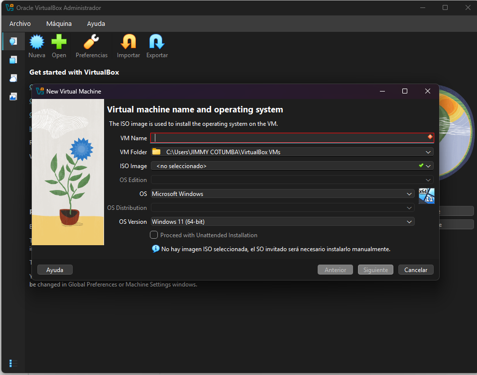Click the Importar appliance icon
Viewport: 477px width, 375px height.
pyautogui.click(x=128, y=42)
